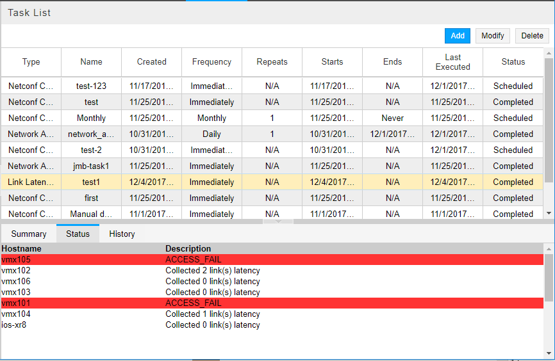
Task: Click the status panel scrollbar thumb
Action: pyautogui.click(x=549, y=277)
